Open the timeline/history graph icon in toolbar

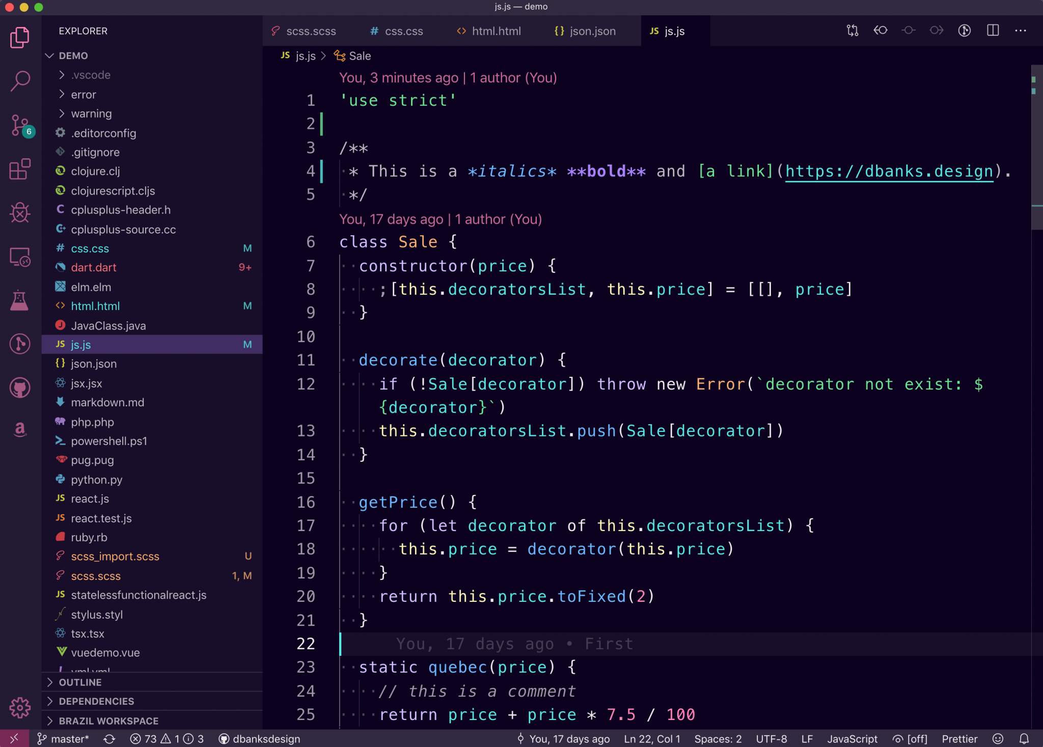point(964,31)
